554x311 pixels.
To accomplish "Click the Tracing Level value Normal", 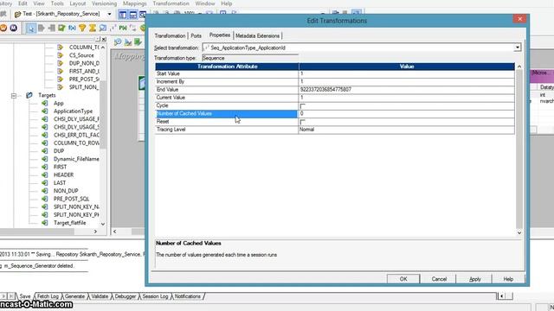I will [406, 130].
